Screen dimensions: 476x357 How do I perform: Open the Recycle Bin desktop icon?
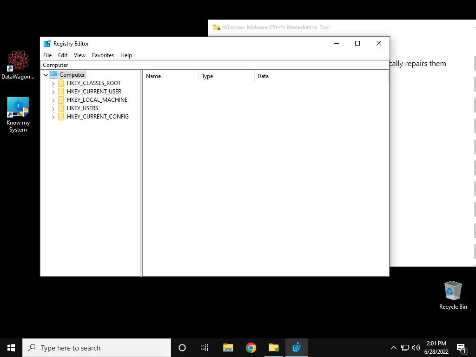click(453, 295)
